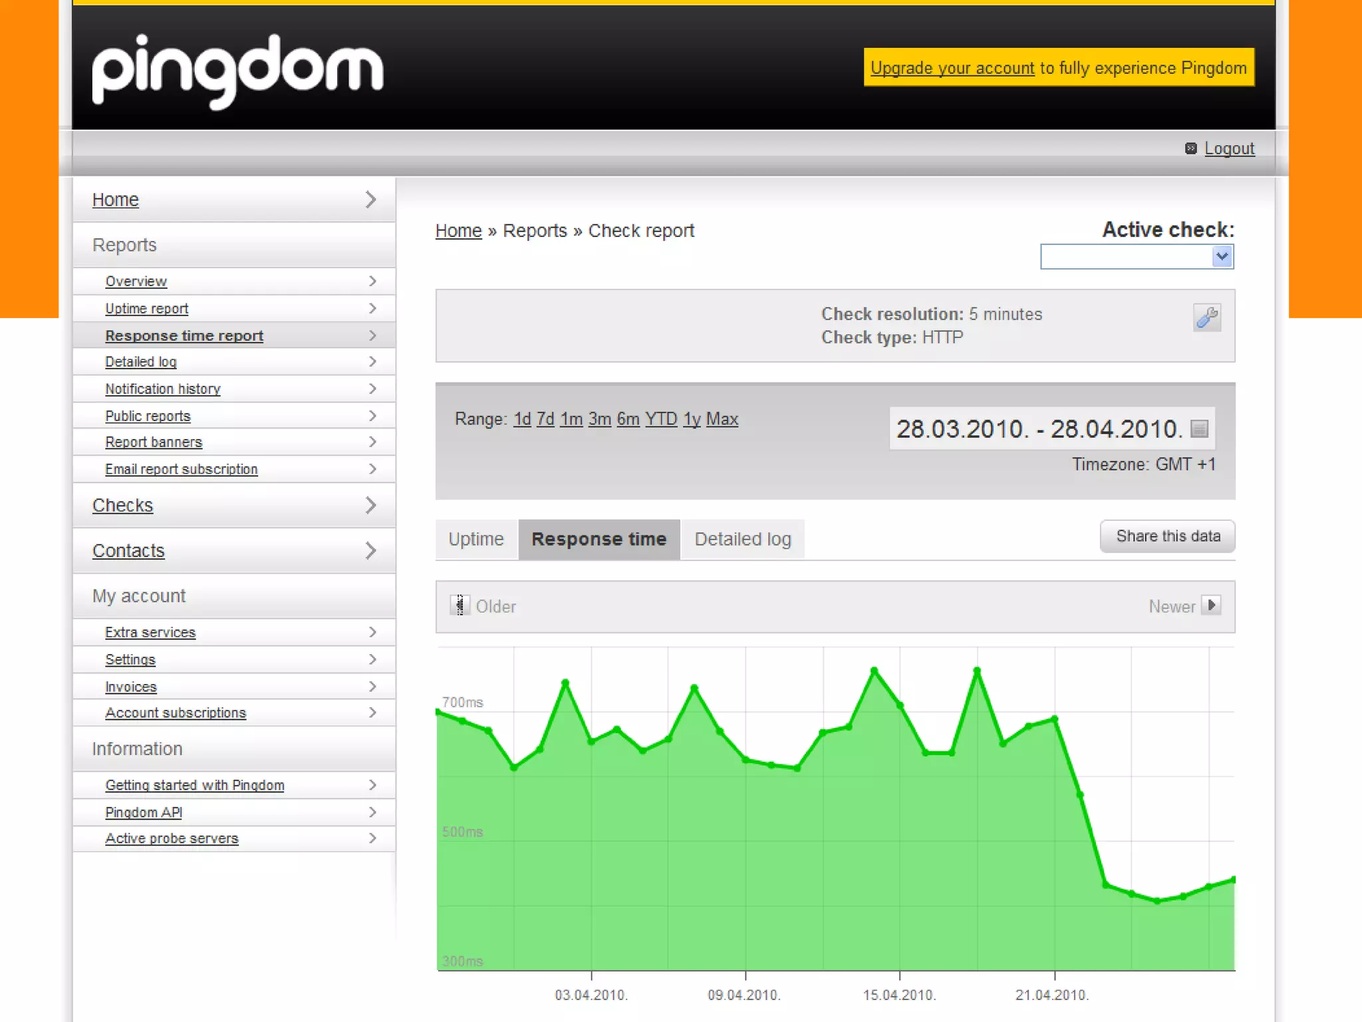This screenshot has height=1022, width=1362.
Task: Open Report banners in sidebar
Action: click(x=154, y=442)
